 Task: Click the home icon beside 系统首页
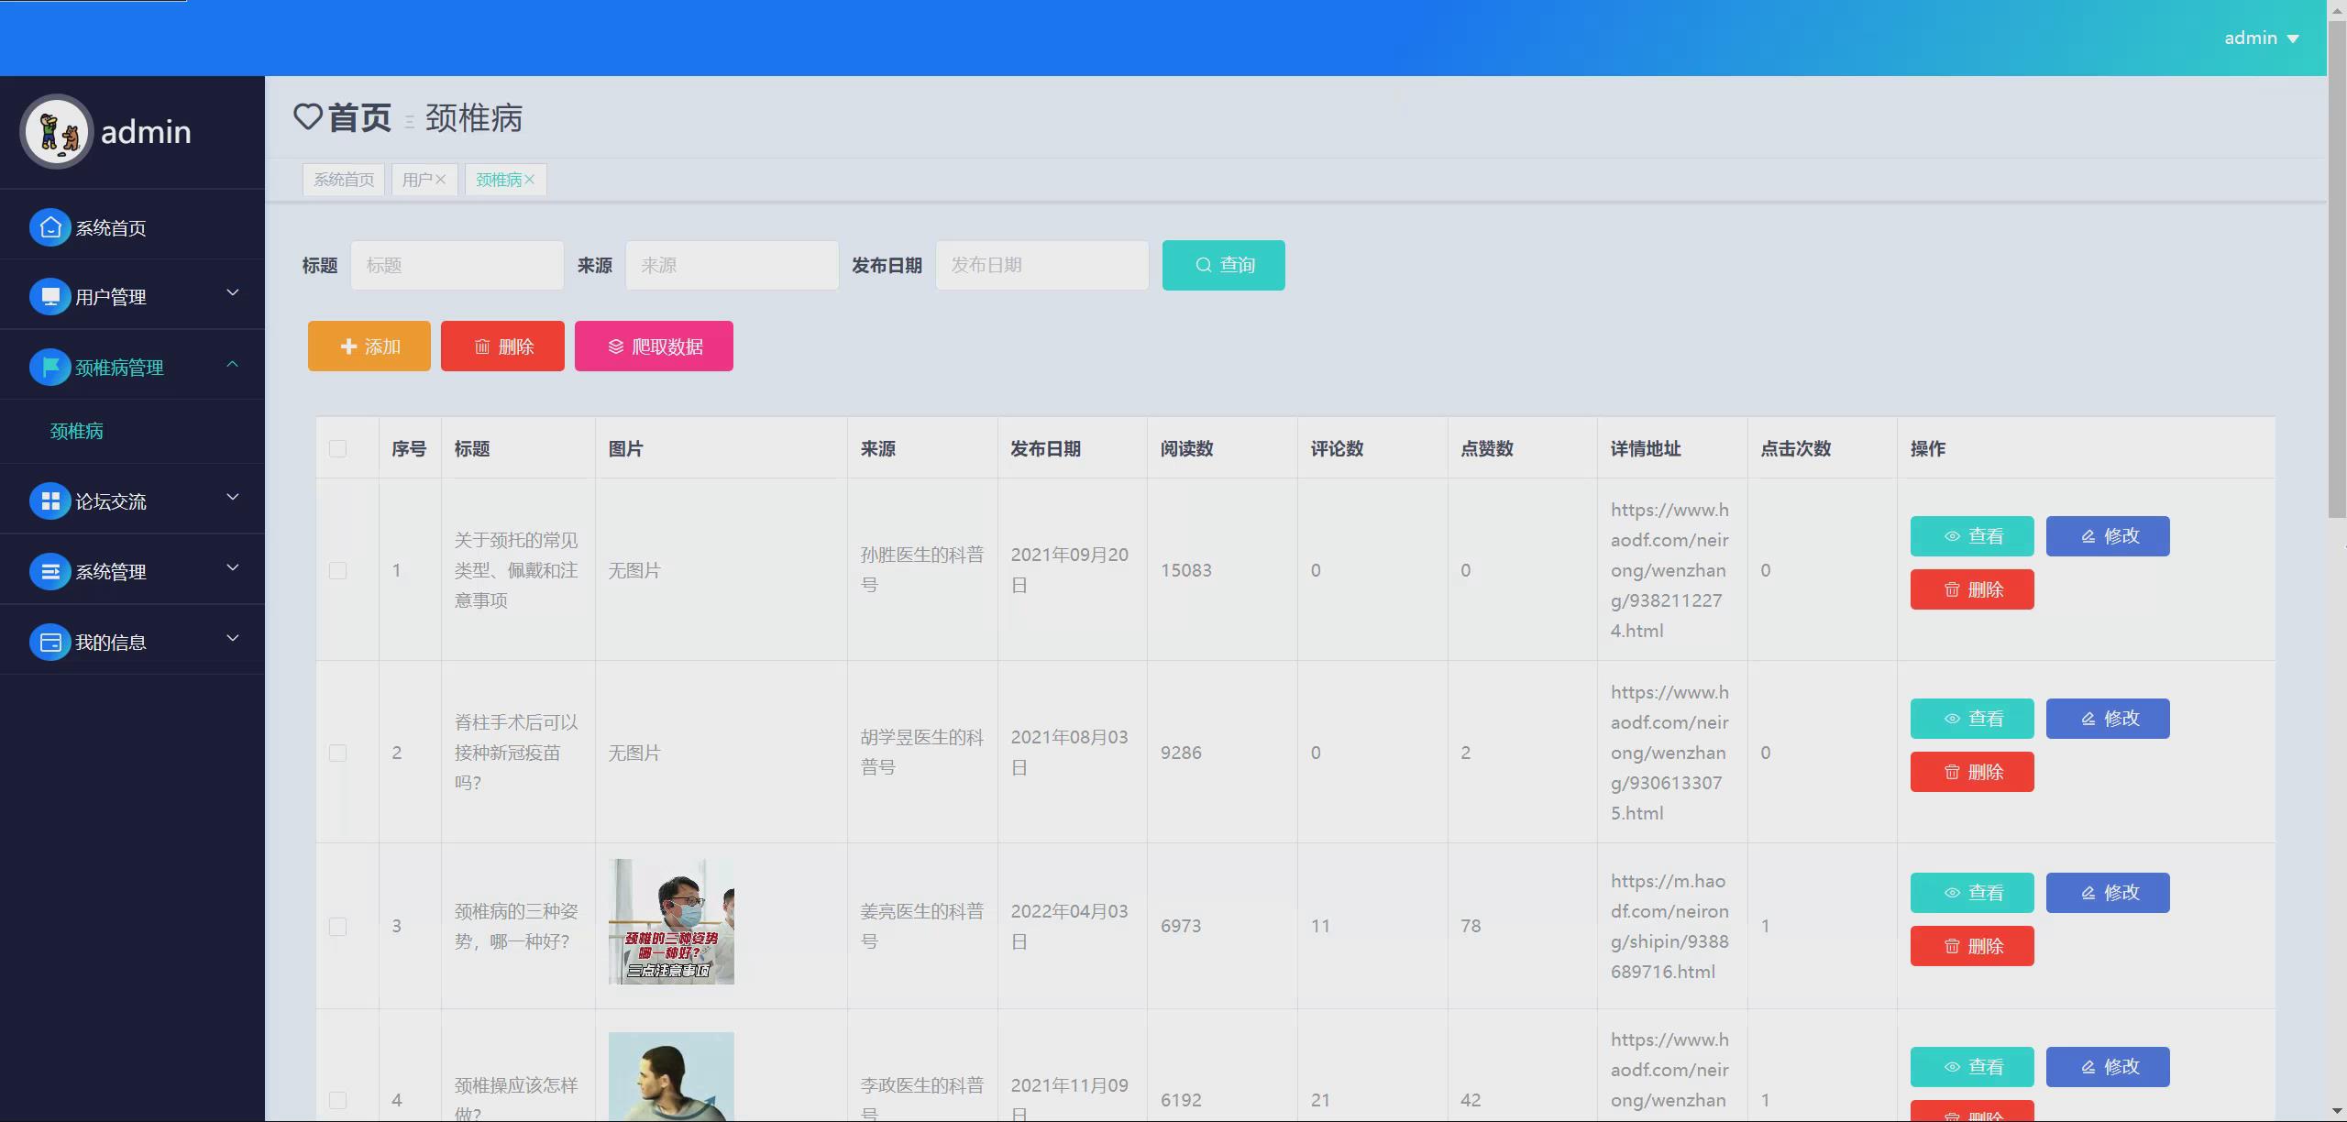(x=50, y=227)
